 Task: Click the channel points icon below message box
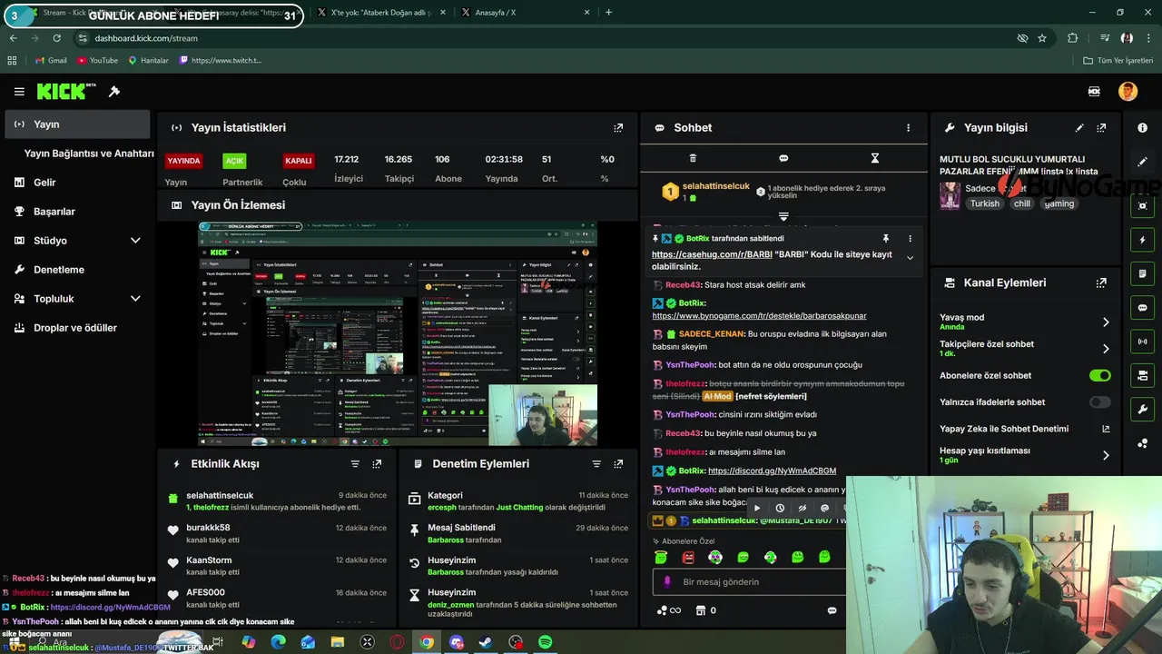pos(663,610)
